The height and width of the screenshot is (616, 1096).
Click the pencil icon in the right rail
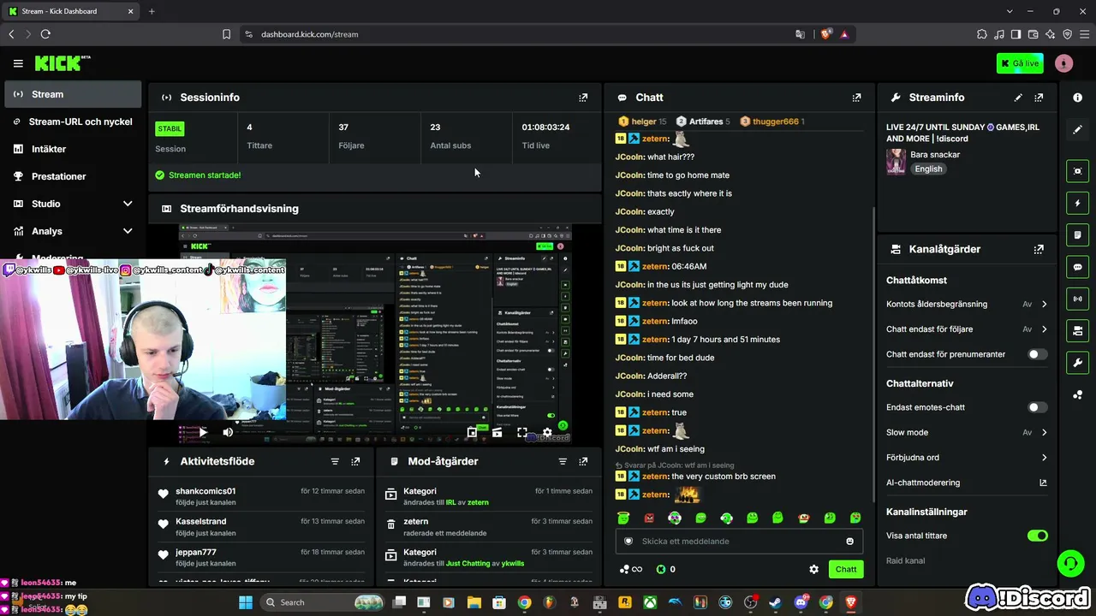point(1077,129)
